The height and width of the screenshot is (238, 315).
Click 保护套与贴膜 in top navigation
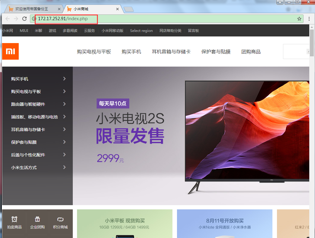tap(216, 52)
